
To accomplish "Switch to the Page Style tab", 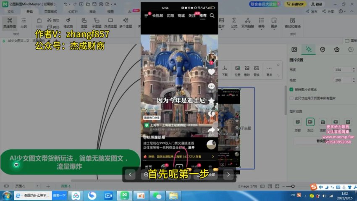I will (51, 12).
